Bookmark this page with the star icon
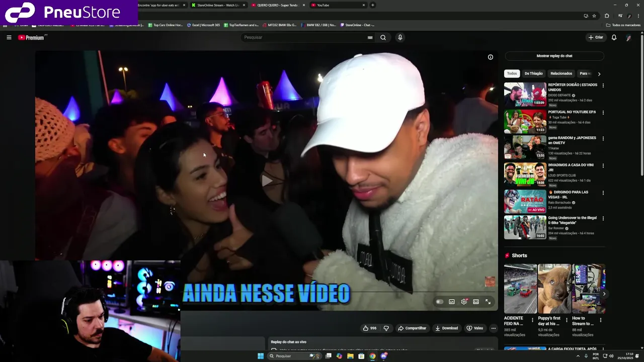The height and width of the screenshot is (362, 644). click(594, 16)
